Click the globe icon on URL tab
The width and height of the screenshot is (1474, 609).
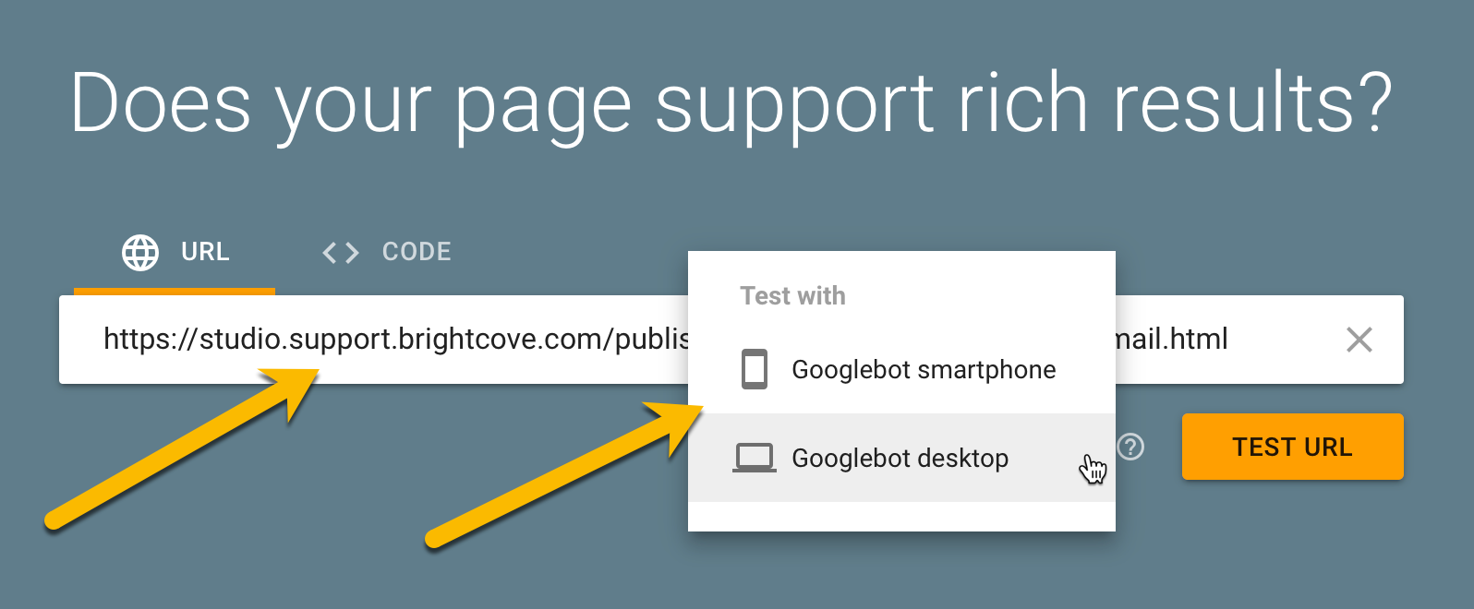click(140, 252)
